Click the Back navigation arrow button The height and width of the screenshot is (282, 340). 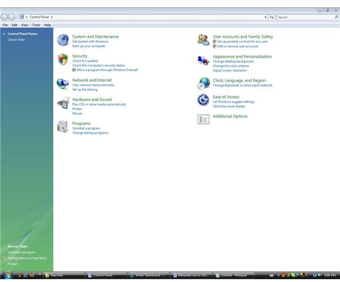pos(4,17)
